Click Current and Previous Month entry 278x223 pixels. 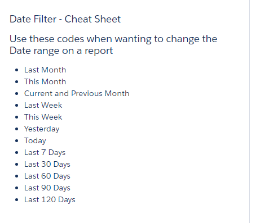pyautogui.click(x=77, y=93)
